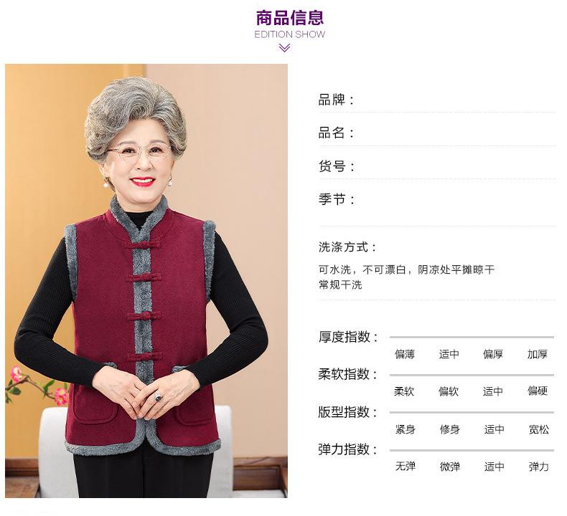
Task: Click the 商品信息 heading
Action: [x=290, y=18]
